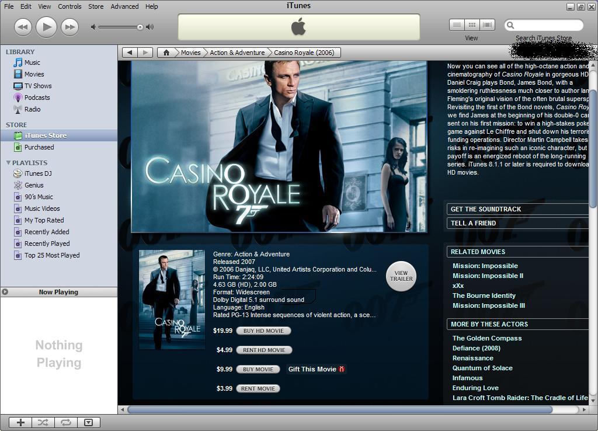Click the $3.99 Rent Movie button
Image resolution: width=598 pixels, height=431 pixels.
[258, 388]
